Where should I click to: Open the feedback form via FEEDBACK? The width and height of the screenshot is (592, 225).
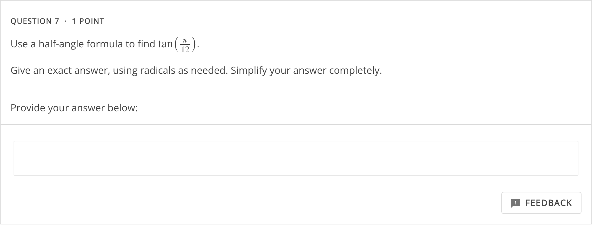(541, 203)
